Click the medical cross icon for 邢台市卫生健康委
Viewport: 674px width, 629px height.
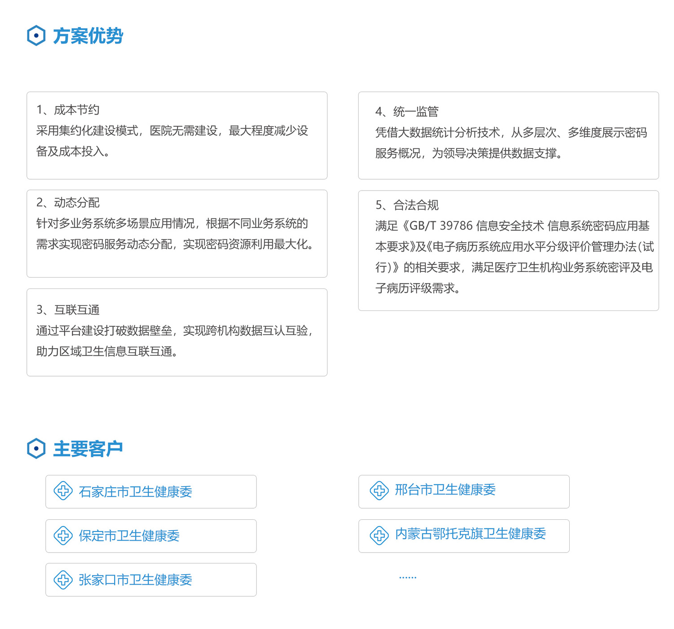(x=379, y=490)
